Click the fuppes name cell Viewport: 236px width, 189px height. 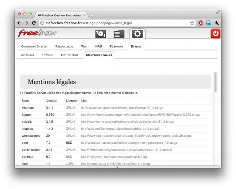[27, 115]
